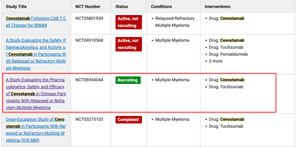The width and height of the screenshot is (296, 147).
Task: Click Active, not recruiting badge for NCT05801939
Action: (x=128, y=22)
